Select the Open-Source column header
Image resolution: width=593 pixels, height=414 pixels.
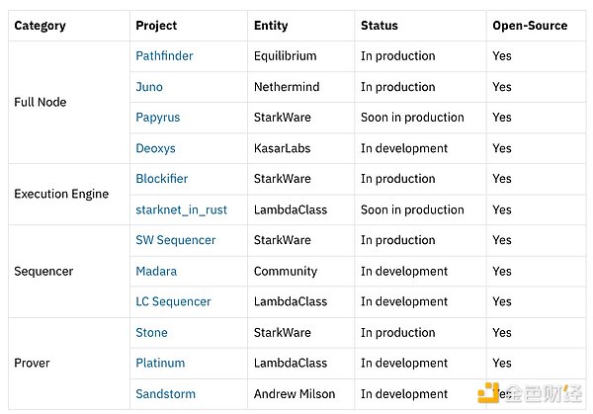coord(530,26)
